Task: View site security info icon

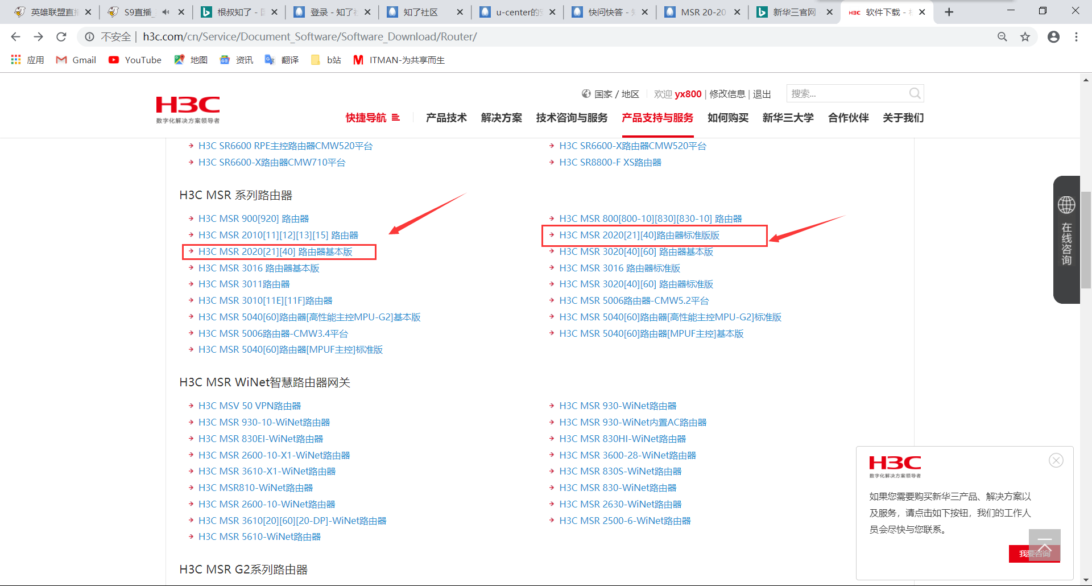Action: coord(89,37)
